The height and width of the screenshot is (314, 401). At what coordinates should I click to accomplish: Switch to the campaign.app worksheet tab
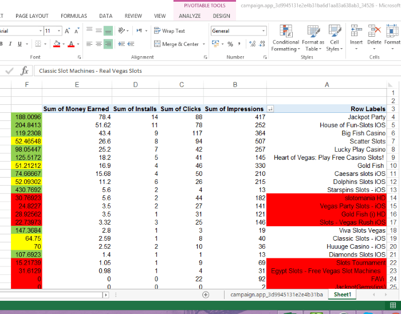pos(277,295)
